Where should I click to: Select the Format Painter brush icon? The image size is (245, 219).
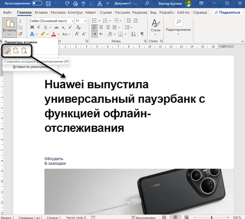click(20, 34)
